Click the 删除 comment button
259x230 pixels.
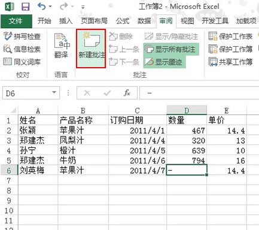point(121,37)
